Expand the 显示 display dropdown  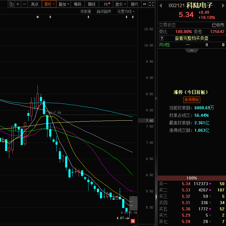pyautogui.click(x=120, y=4)
